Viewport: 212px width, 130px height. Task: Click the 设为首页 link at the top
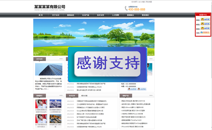coord(134,2)
